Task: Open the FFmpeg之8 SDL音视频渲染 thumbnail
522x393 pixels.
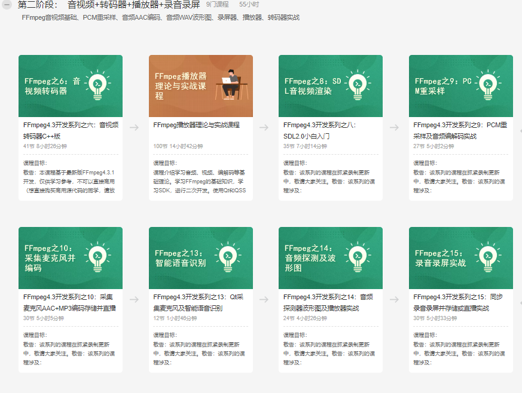Action: [329, 85]
